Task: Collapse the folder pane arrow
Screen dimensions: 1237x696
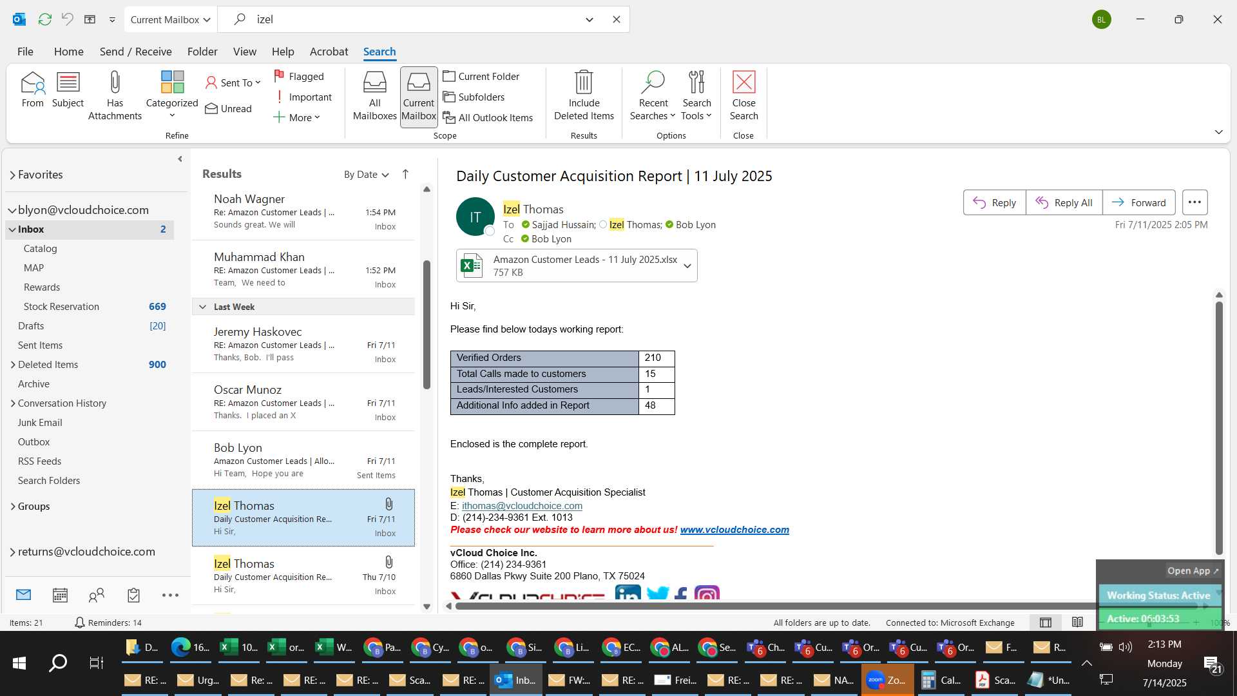Action: pos(180,159)
